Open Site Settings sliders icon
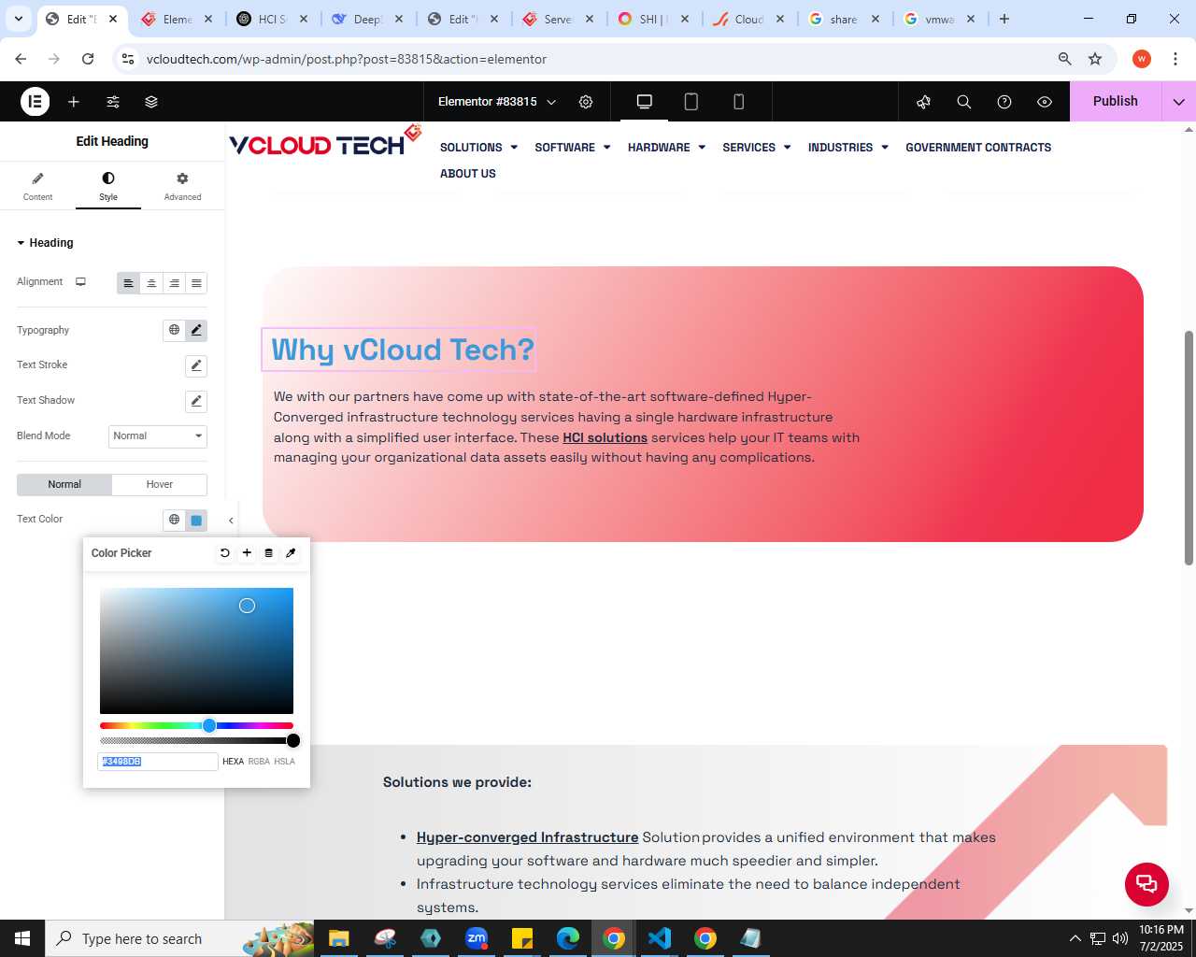The width and height of the screenshot is (1196, 957). point(113,102)
